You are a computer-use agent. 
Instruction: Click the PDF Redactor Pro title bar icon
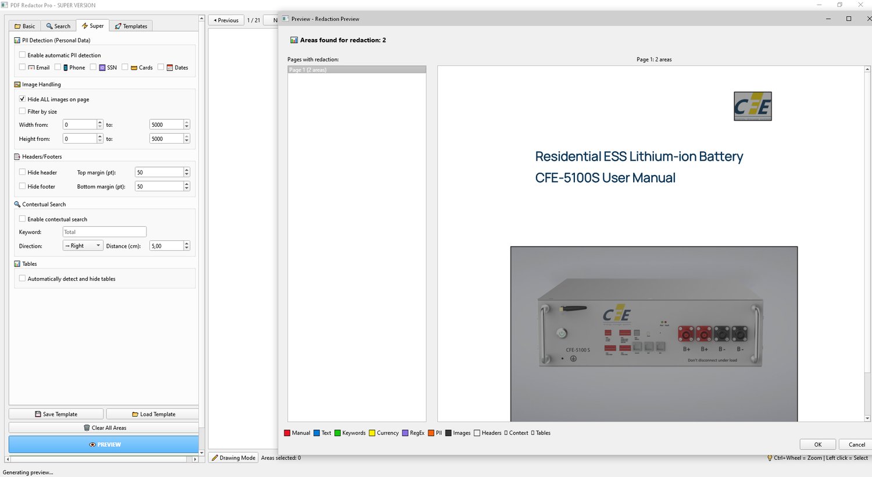point(5,5)
